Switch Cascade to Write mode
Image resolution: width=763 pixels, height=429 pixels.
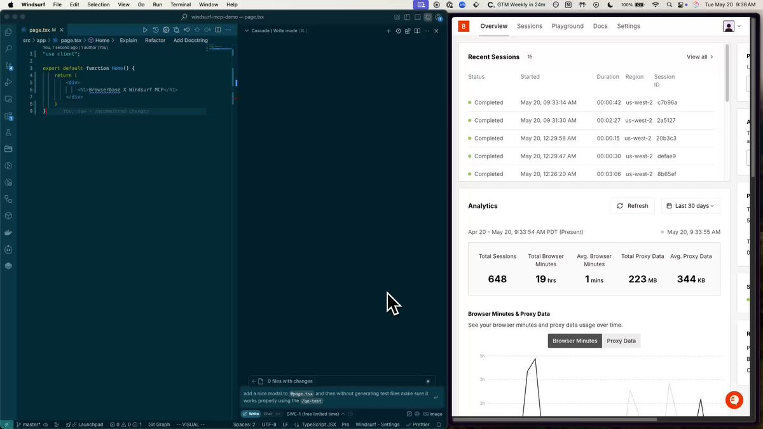251,414
